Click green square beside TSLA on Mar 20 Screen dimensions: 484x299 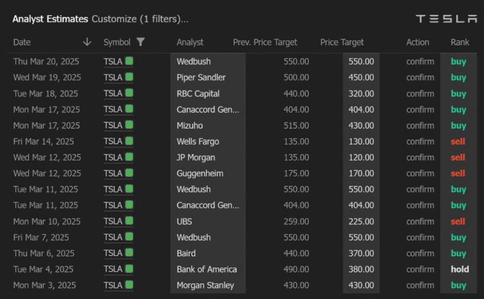coord(129,61)
